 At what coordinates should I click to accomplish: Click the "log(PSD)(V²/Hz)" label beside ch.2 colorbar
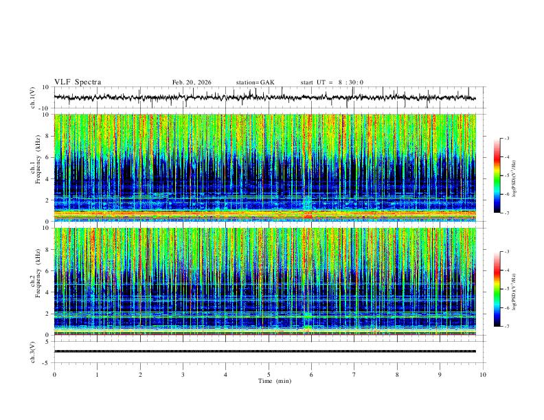[x=514, y=292]
